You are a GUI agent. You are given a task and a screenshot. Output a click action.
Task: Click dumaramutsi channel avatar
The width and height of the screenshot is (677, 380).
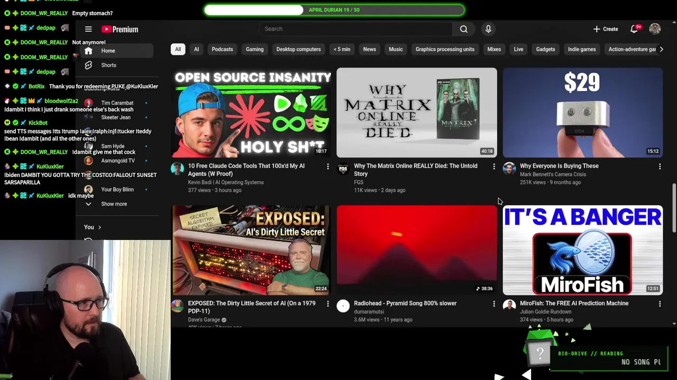click(343, 306)
